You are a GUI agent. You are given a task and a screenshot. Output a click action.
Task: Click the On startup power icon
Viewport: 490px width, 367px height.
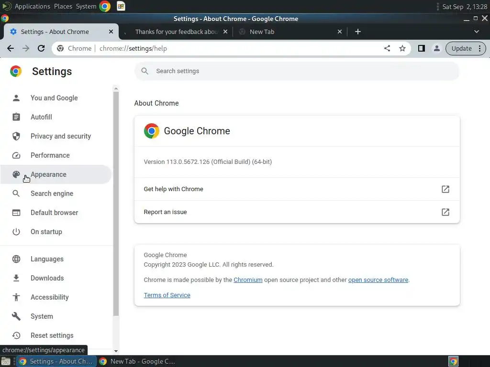pos(16,232)
